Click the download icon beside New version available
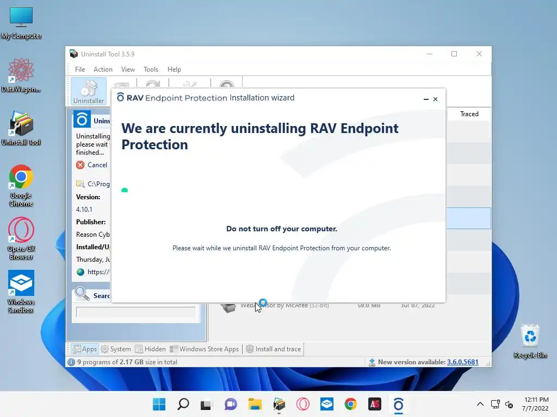The image size is (557, 417). [x=372, y=362]
